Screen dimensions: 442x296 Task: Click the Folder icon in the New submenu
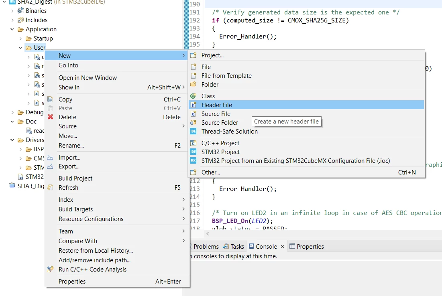(x=193, y=84)
